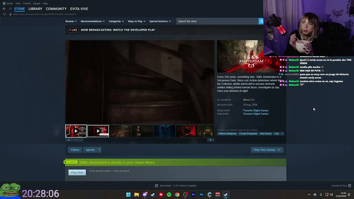Open the Artificial Intelligence tag

click(x=227, y=134)
